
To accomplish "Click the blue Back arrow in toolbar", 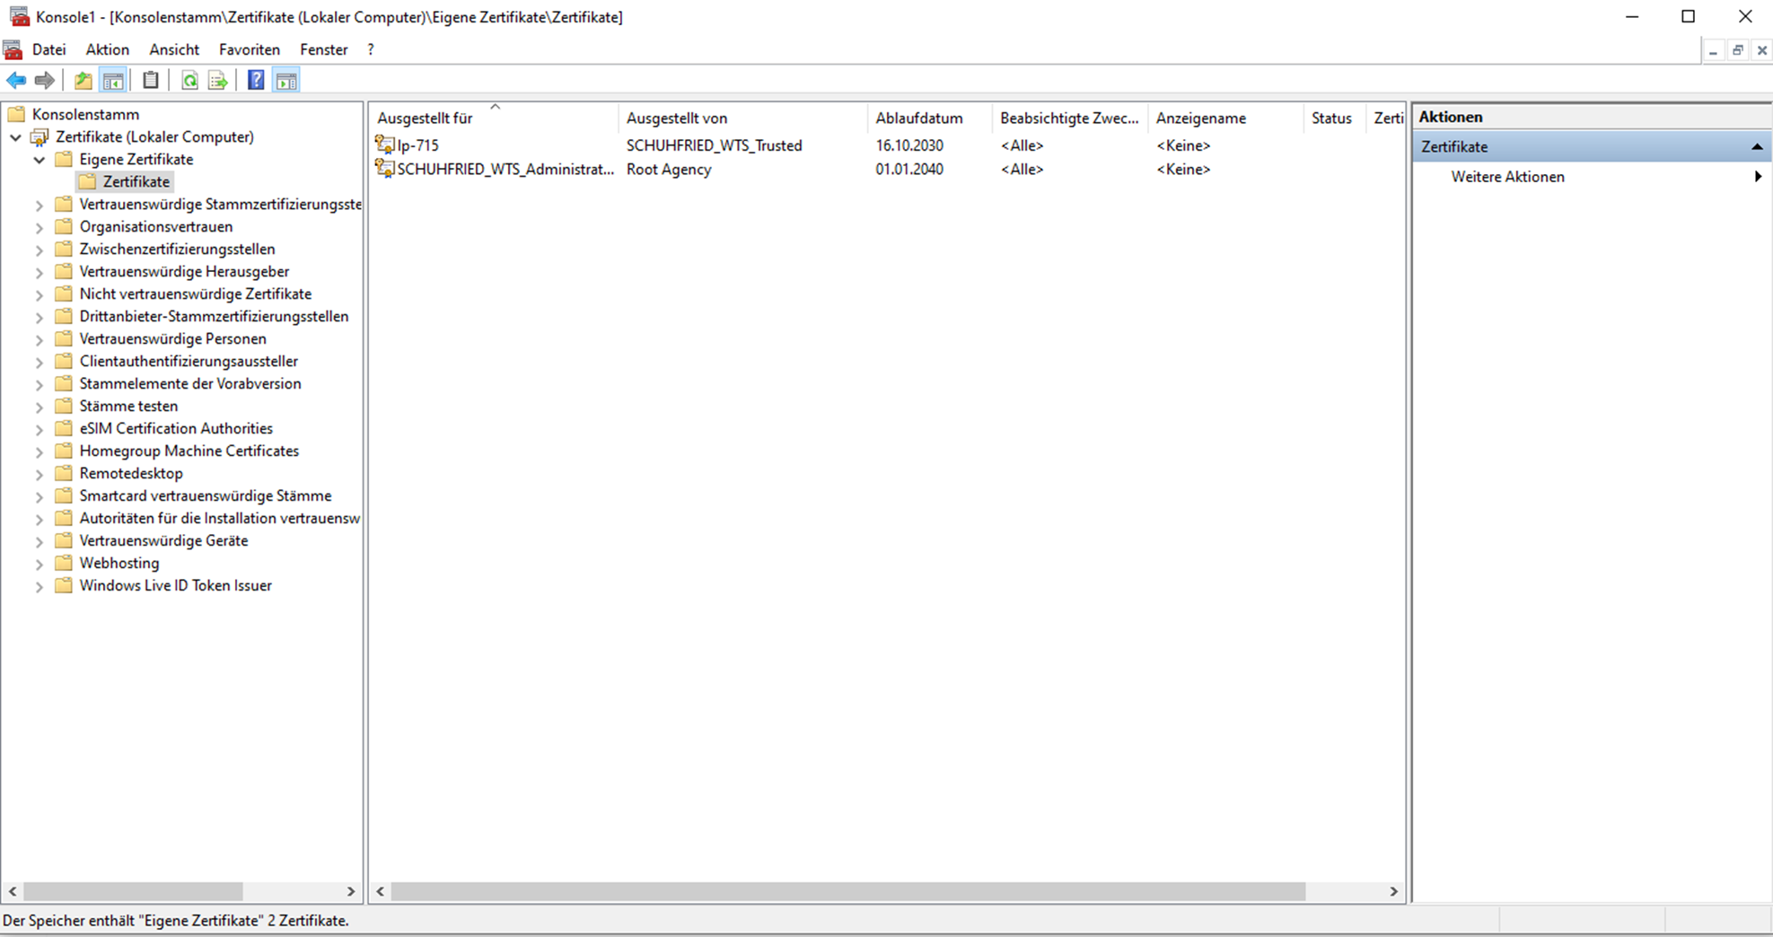I will tap(16, 81).
